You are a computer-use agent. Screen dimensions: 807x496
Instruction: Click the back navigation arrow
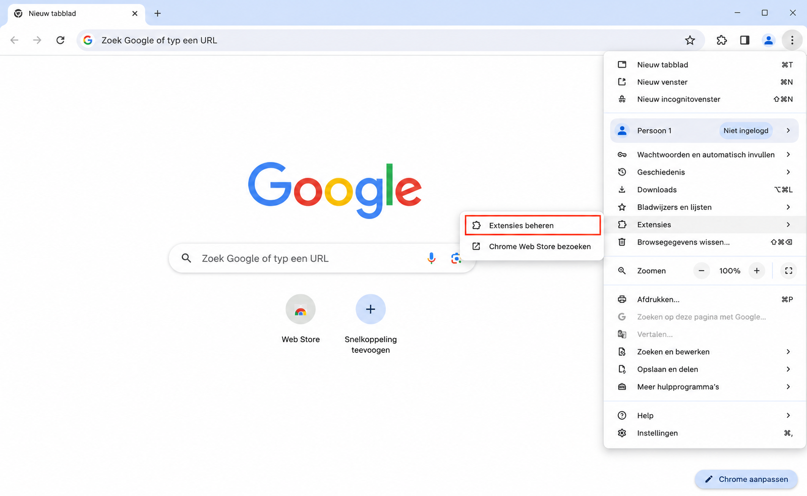(14, 40)
